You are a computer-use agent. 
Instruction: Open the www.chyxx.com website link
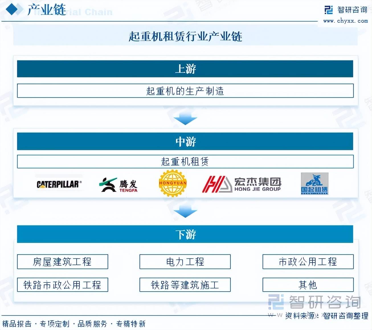point(345,21)
